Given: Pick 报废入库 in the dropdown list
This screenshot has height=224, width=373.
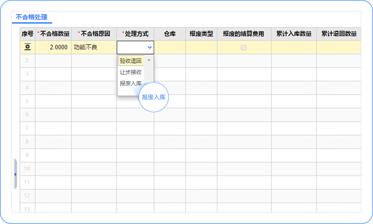Looking at the screenshot, I should click(x=131, y=84).
